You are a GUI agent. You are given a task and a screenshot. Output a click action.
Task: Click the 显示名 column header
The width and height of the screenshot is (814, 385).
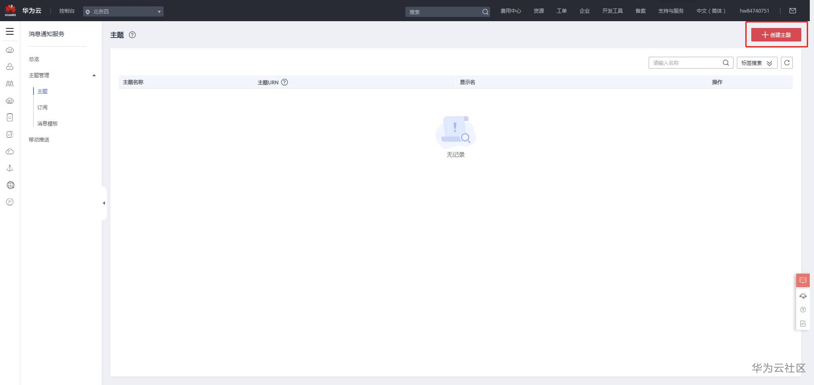[468, 82]
